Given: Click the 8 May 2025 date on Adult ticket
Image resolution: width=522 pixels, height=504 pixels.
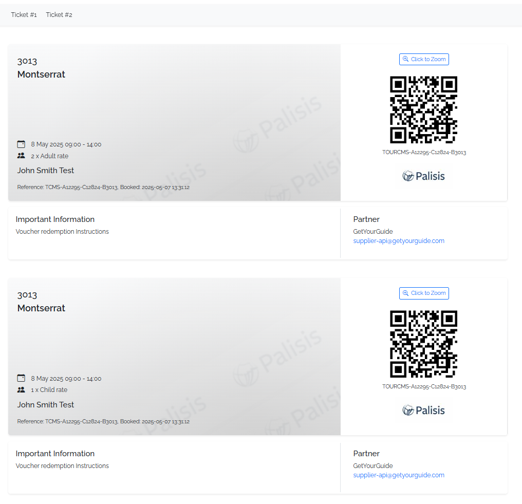Looking at the screenshot, I should point(66,144).
